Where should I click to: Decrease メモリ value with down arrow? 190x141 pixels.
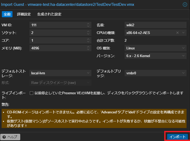88,49
